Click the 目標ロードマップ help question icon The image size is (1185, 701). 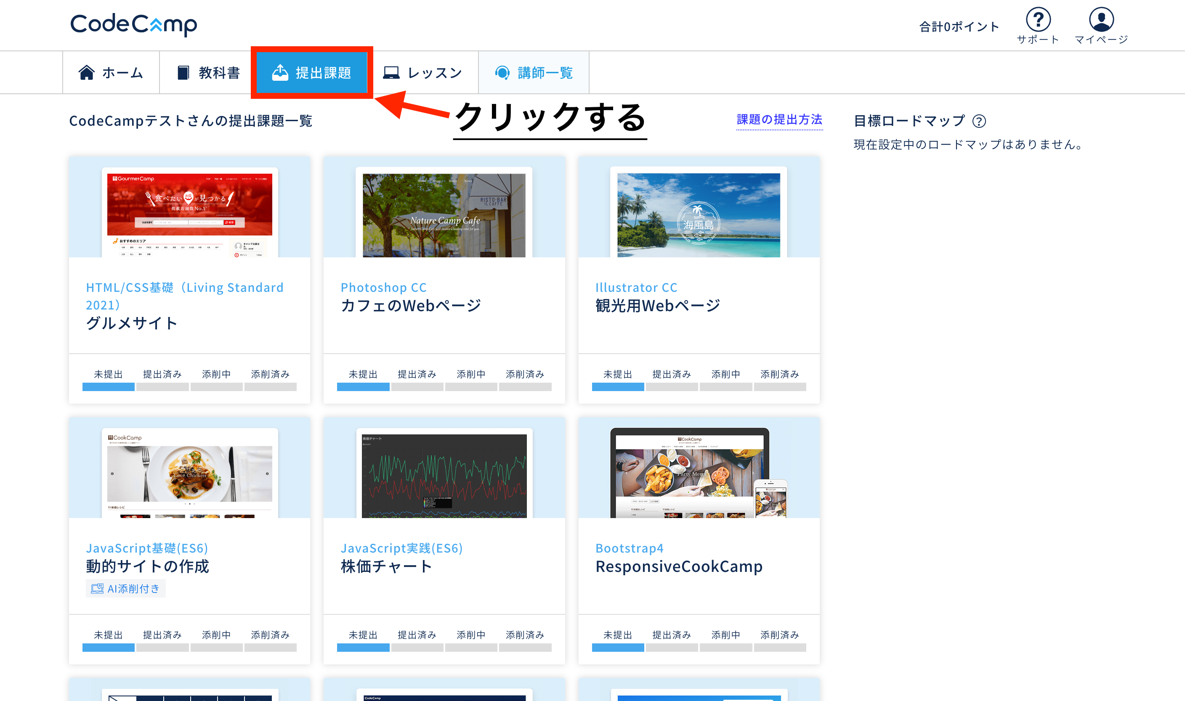click(979, 122)
